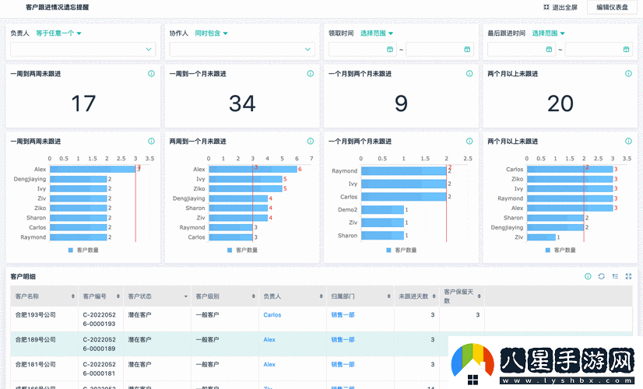Screen dimensions: 643x389
Task: Sort using the 负责人 table column arrows
Action: pyautogui.click(x=321, y=296)
